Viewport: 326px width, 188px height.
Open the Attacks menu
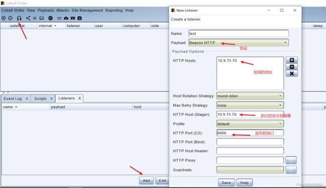[x=63, y=10]
